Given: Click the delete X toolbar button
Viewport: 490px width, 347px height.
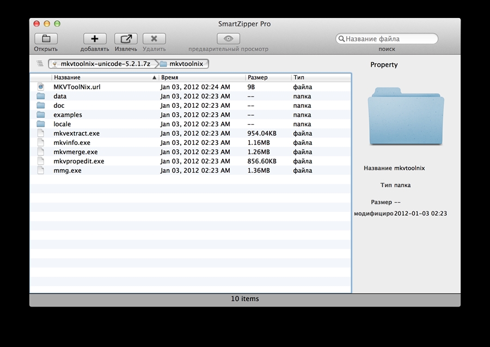Looking at the screenshot, I should pyautogui.click(x=154, y=39).
